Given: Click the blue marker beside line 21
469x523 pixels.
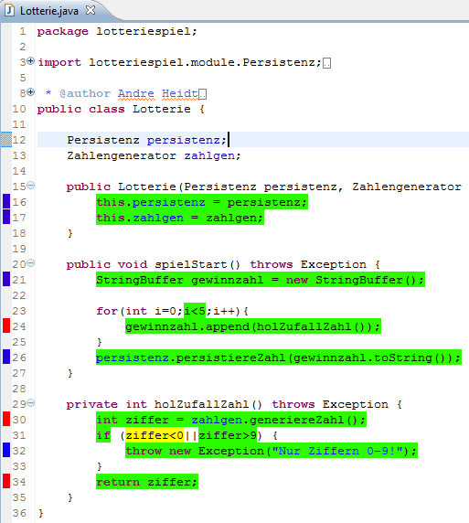Looking at the screenshot, I should click(6, 279).
